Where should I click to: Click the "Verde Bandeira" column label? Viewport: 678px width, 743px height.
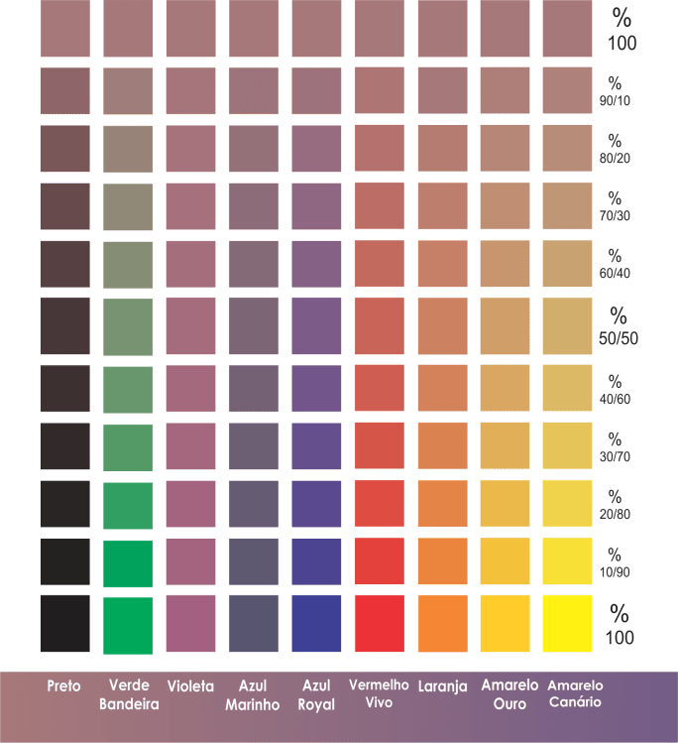click(128, 694)
